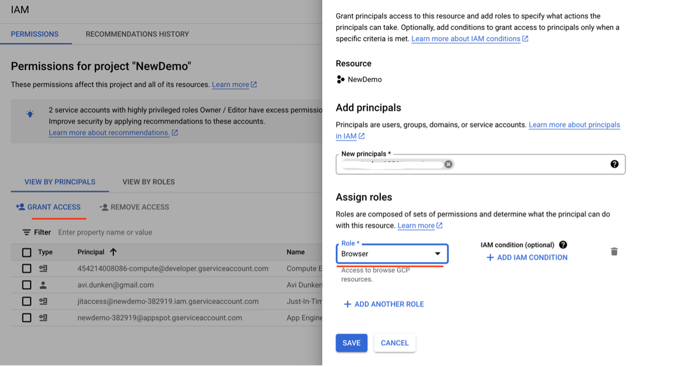Switch to View by Roles tab
The image size is (674, 367).
pos(149,182)
